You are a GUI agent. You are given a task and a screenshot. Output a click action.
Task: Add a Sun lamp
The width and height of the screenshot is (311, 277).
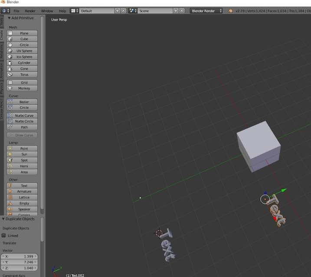tap(22, 154)
